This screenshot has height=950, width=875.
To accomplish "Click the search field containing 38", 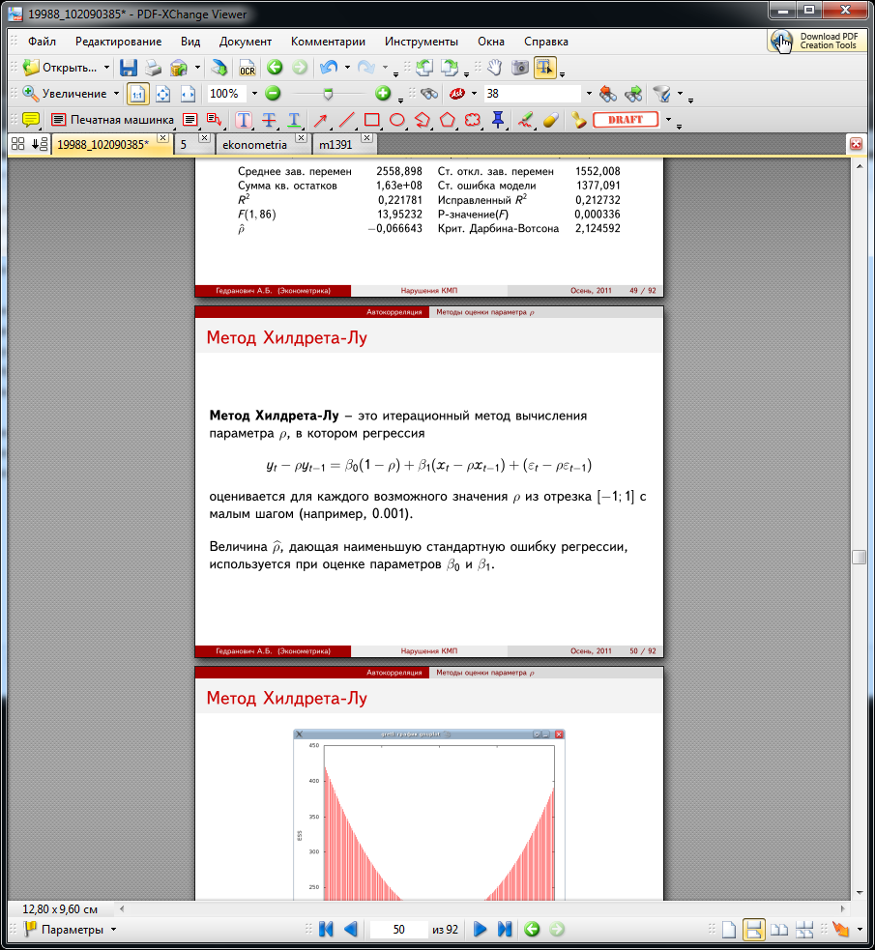I will point(533,94).
